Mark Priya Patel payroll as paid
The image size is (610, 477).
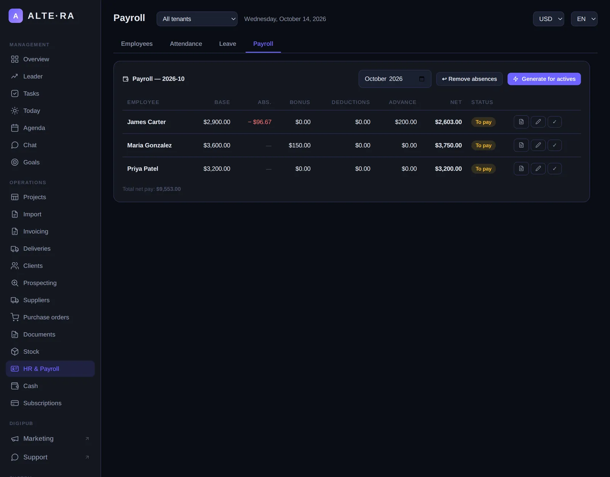[x=554, y=168]
